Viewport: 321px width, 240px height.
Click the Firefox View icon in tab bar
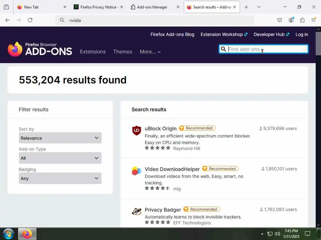click(6, 7)
